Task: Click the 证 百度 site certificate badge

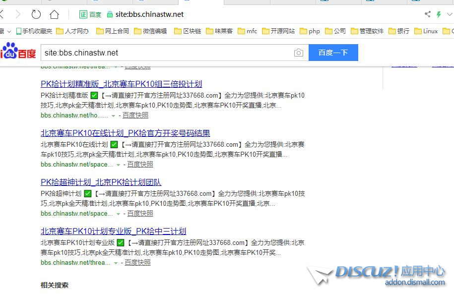Action: (90, 14)
